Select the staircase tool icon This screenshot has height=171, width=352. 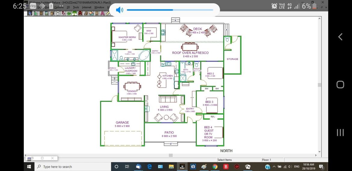(x=86, y=13)
